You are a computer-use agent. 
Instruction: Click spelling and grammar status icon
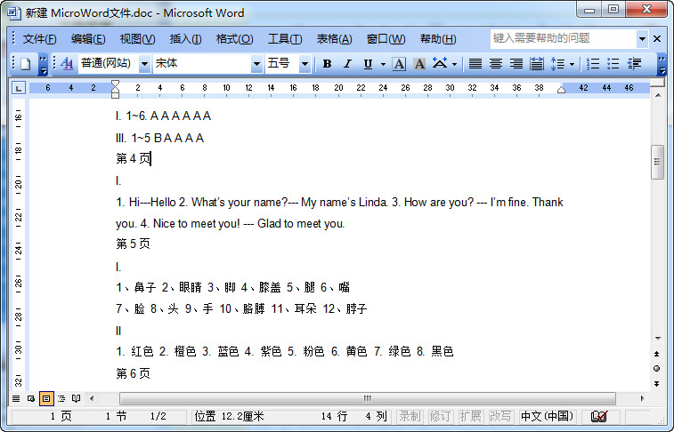(x=599, y=416)
